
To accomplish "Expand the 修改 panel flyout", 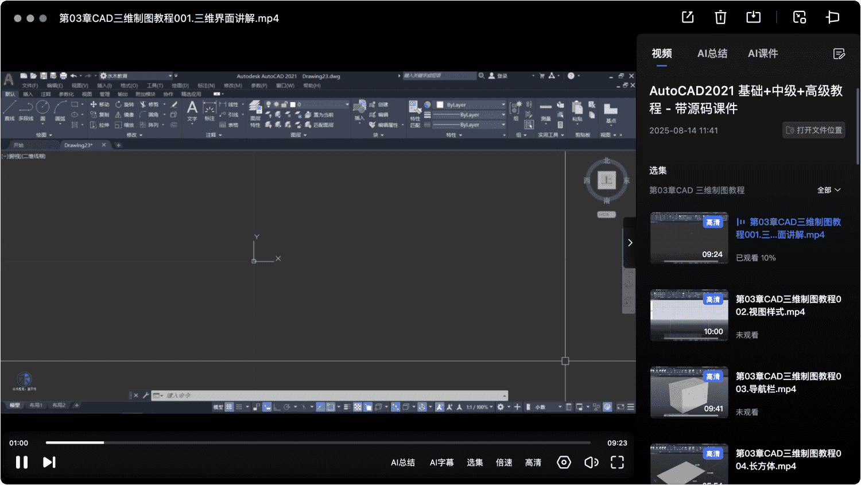I will click(134, 135).
